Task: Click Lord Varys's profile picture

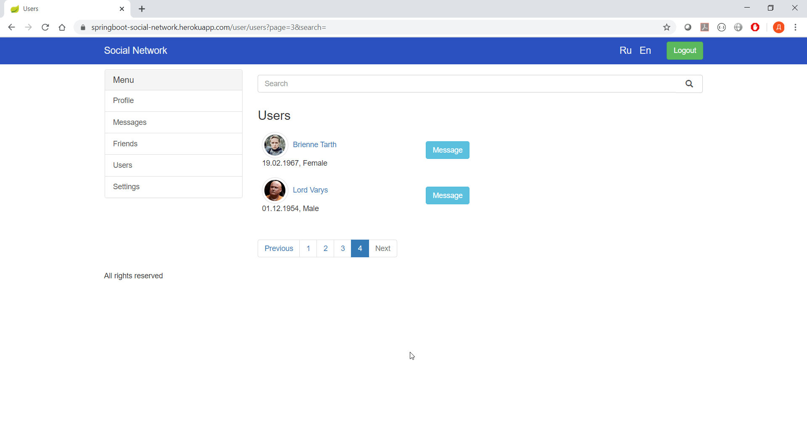Action: coord(274,190)
